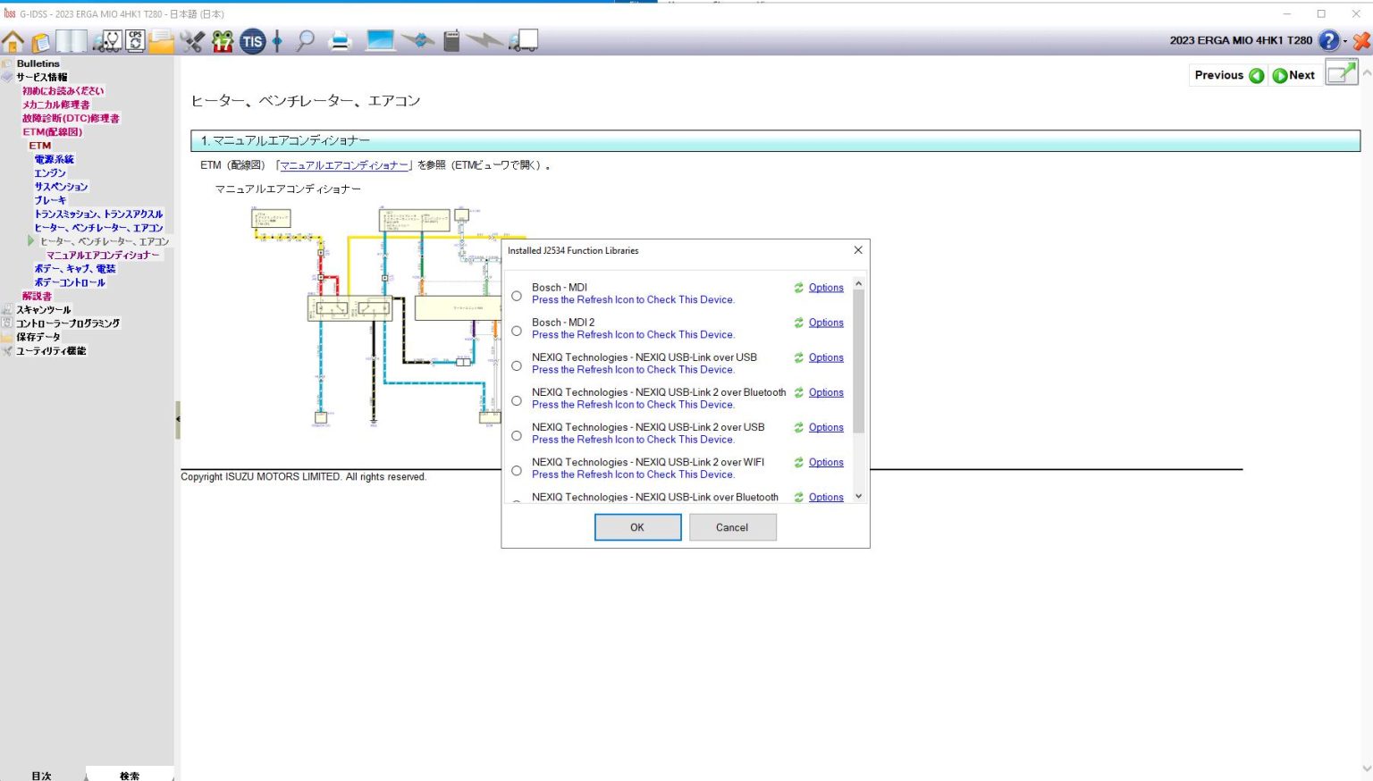Open the 目次 tab
Image resolution: width=1373 pixels, height=781 pixels.
pyautogui.click(x=41, y=774)
